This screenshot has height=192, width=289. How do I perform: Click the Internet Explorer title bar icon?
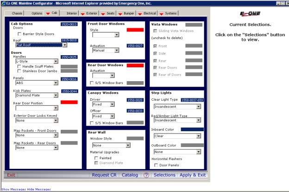click(x=3, y=3)
